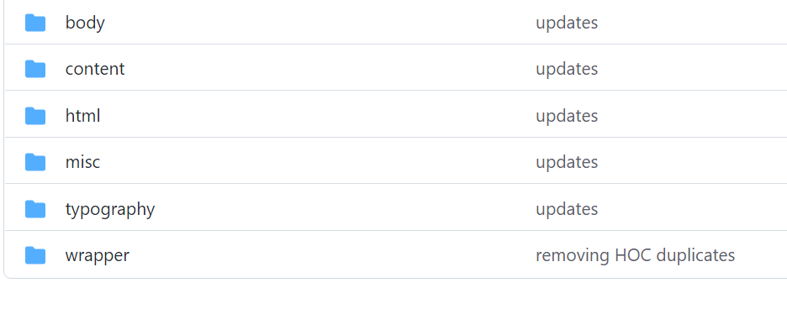Viewport: 787px width, 335px height.
Task: Browse the typography folder name link
Action: coord(110,209)
